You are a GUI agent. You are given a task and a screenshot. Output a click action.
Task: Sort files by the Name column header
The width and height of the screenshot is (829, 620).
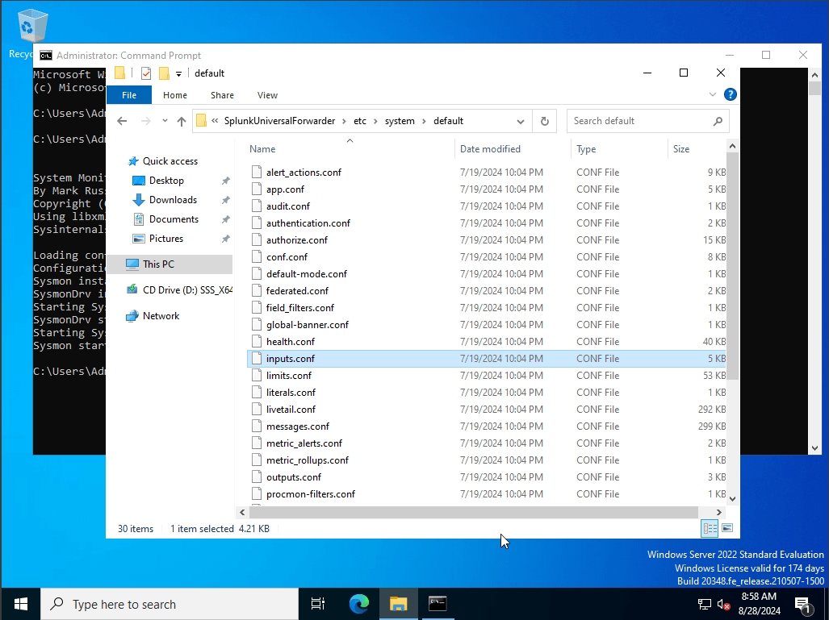point(349,149)
